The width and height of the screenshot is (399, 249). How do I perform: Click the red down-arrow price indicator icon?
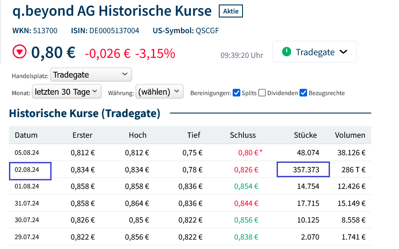[20, 52]
